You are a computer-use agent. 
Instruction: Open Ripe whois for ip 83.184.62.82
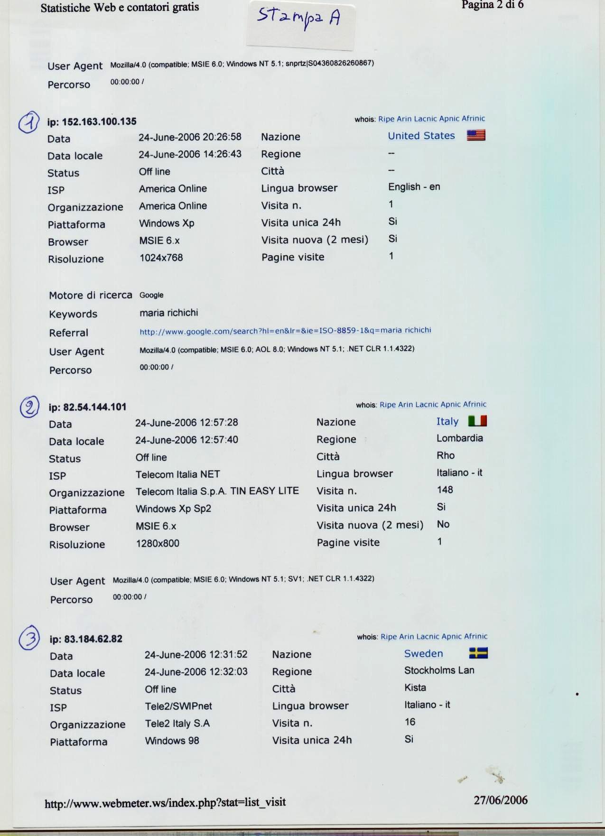tap(389, 636)
